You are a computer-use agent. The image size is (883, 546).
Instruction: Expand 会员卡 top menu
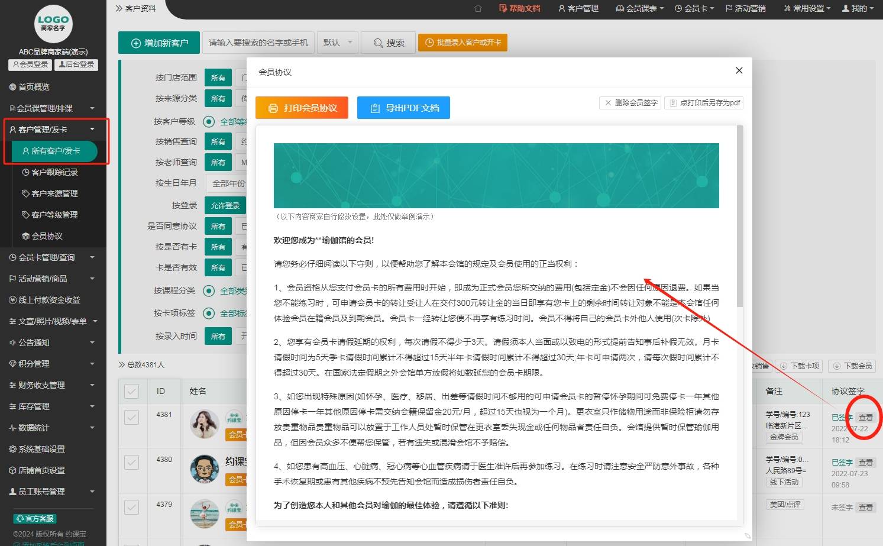[x=694, y=8]
